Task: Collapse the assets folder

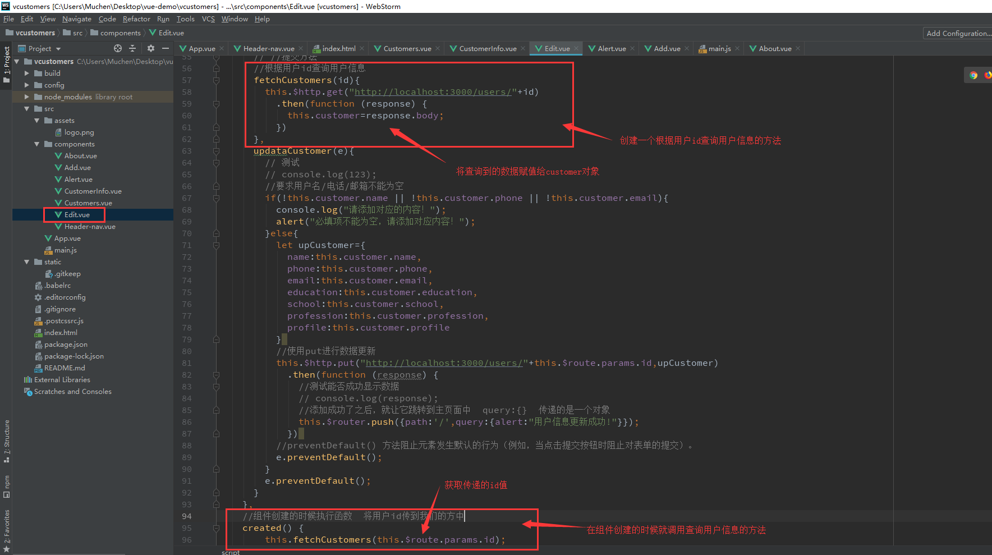Action: (37, 121)
